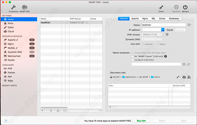Image resolution: width=197 pixels, height=125 pixels.
Task: Toggle the Memcached switch
Action: (32, 56)
